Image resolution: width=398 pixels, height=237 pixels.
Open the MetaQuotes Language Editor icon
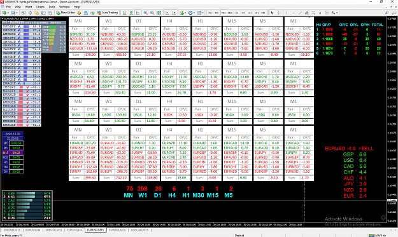coord(79,13)
